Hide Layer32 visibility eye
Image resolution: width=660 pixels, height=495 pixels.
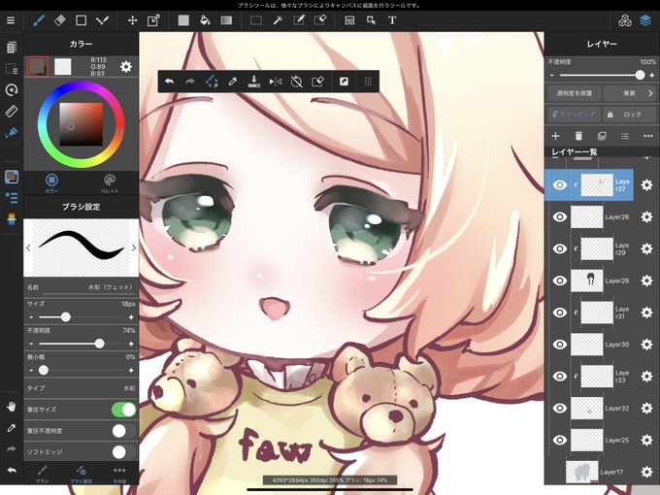pos(559,408)
